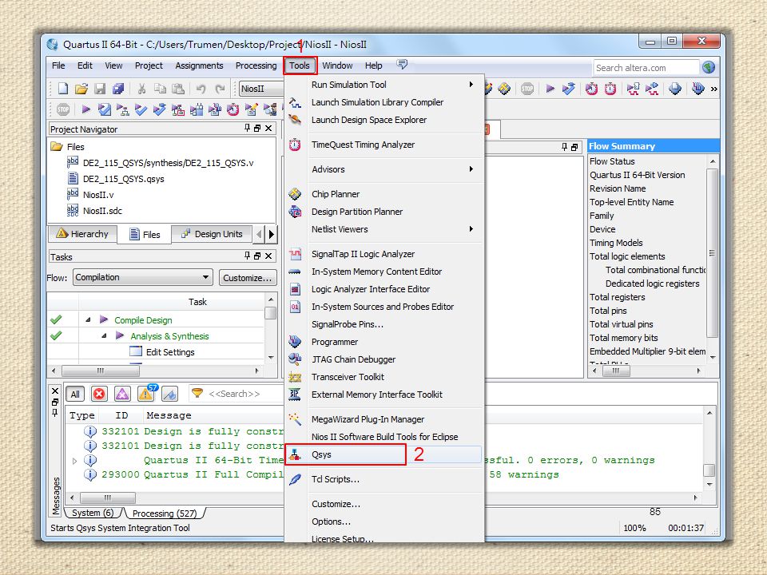
Task: Click the Undo arrow icon
Action: [x=201, y=89]
